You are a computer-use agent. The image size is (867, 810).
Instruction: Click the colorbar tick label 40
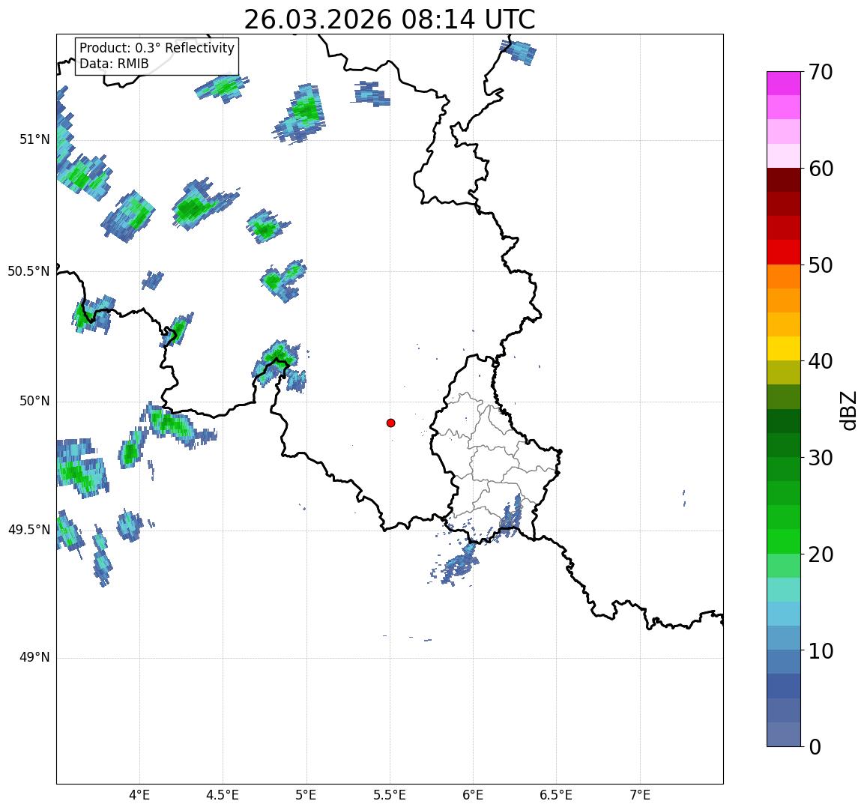point(821,361)
